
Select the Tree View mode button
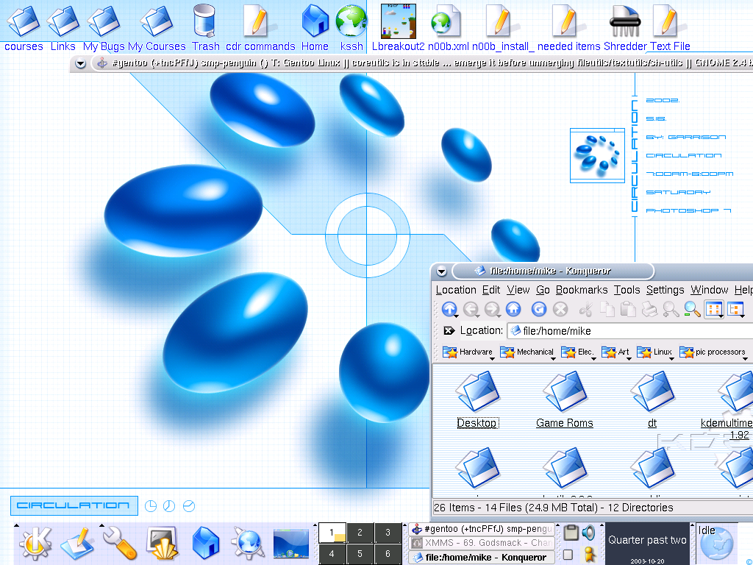click(x=735, y=310)
